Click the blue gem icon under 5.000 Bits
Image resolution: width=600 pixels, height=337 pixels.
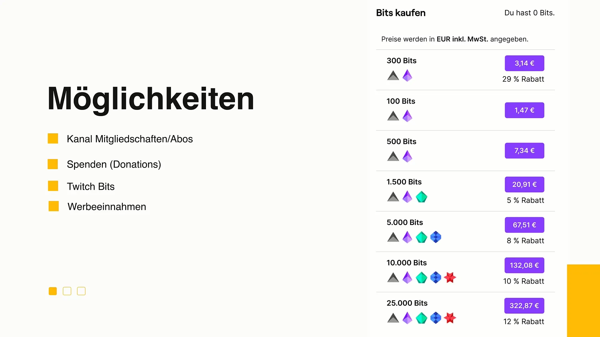pyautogui.click(x=436, y=237)
